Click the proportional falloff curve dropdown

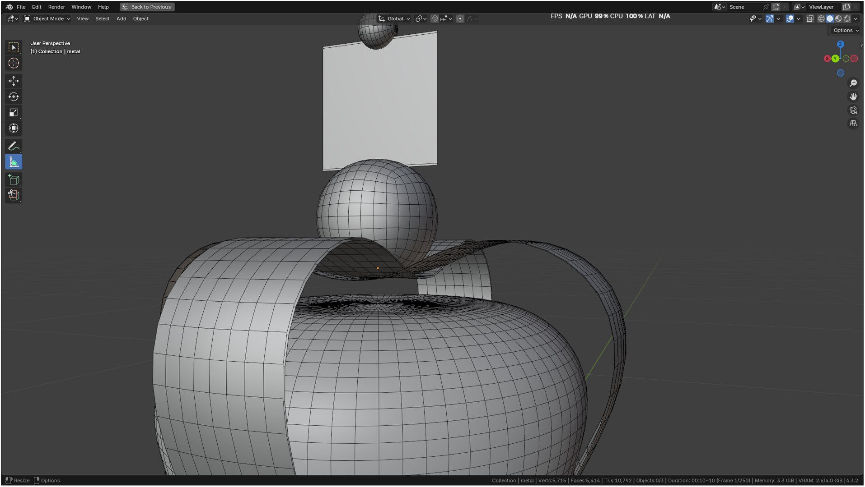[472, 18]
